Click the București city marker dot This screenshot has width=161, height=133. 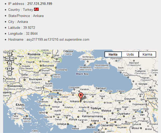(41, 66)
